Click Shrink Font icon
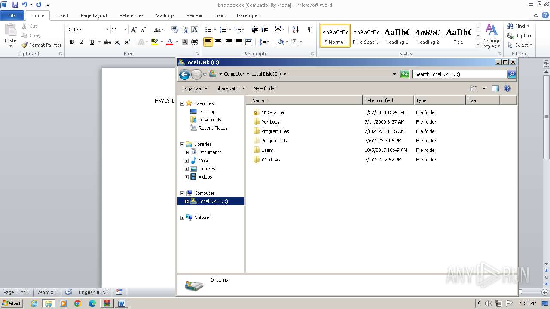550x309 pixels. pos(144,30)
